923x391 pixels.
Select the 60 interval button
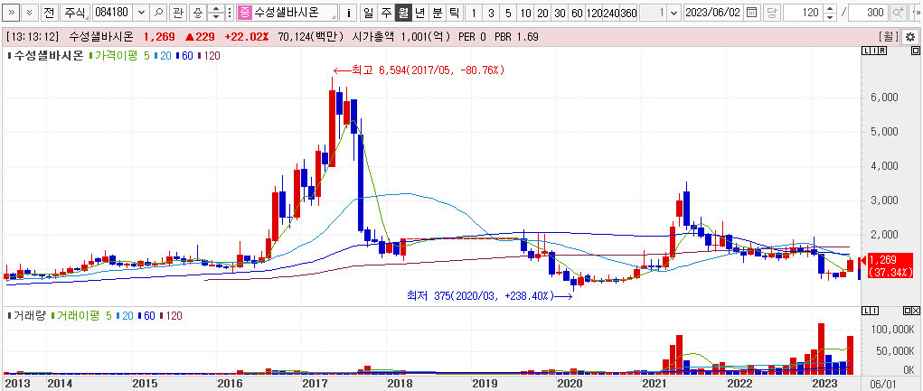pos(576,13)
